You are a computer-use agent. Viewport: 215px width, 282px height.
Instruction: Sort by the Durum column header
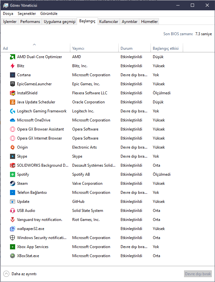tap(135, 48)
